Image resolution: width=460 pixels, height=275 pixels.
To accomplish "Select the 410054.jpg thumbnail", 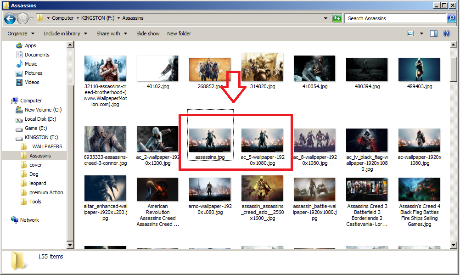I will pos(314,68).
